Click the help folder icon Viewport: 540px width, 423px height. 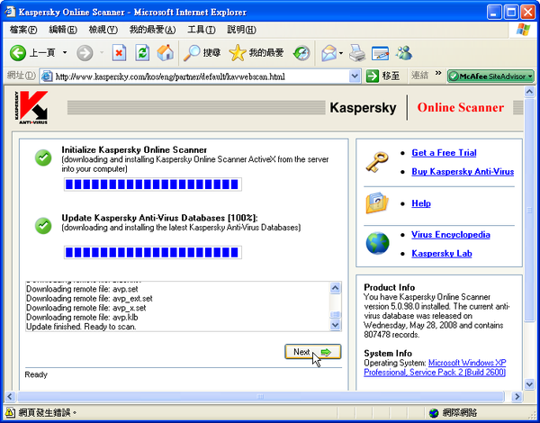[x=377, y=203]
